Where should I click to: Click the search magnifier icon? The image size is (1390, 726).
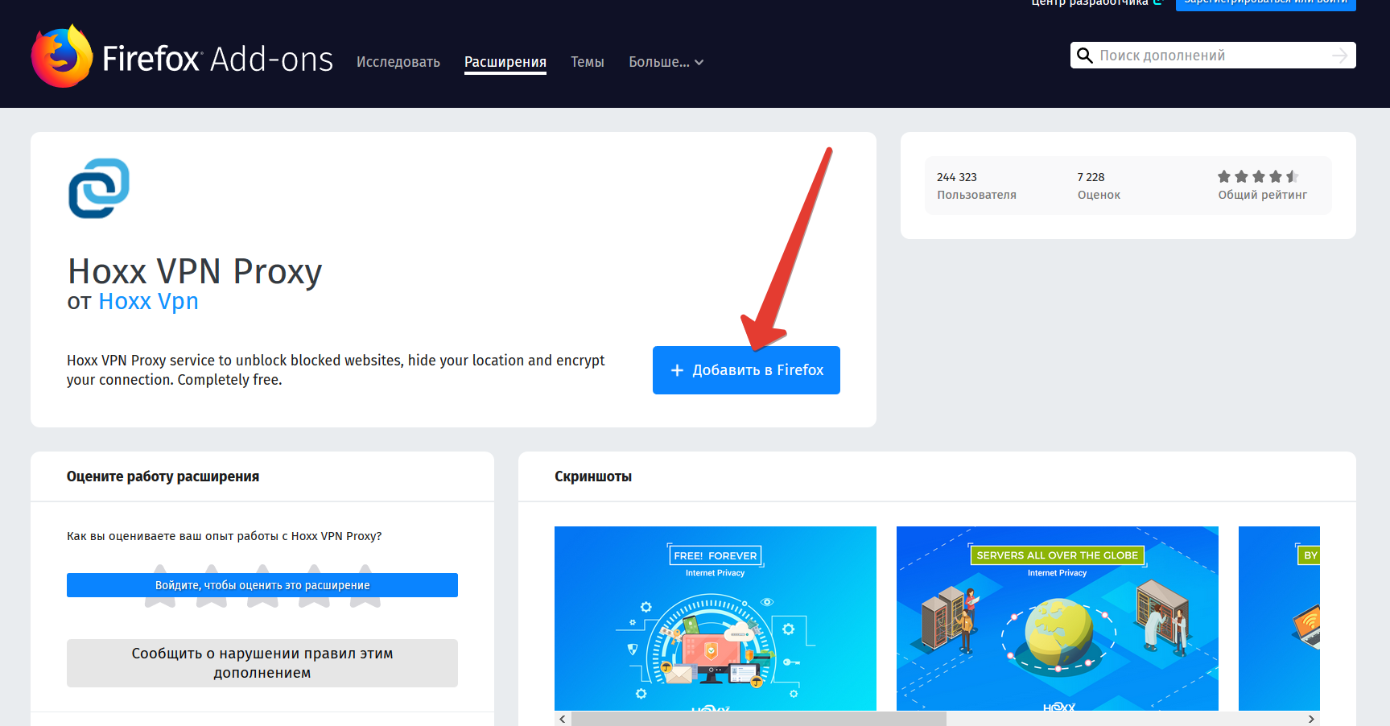pyautogui.click(x=1085, y=56)
